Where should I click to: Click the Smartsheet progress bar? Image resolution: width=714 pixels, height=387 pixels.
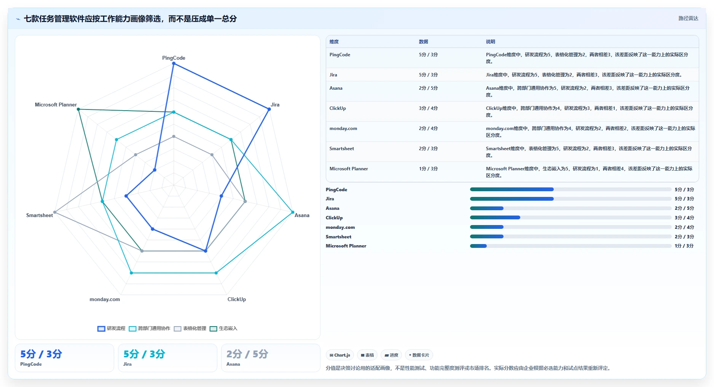[571, 236]
